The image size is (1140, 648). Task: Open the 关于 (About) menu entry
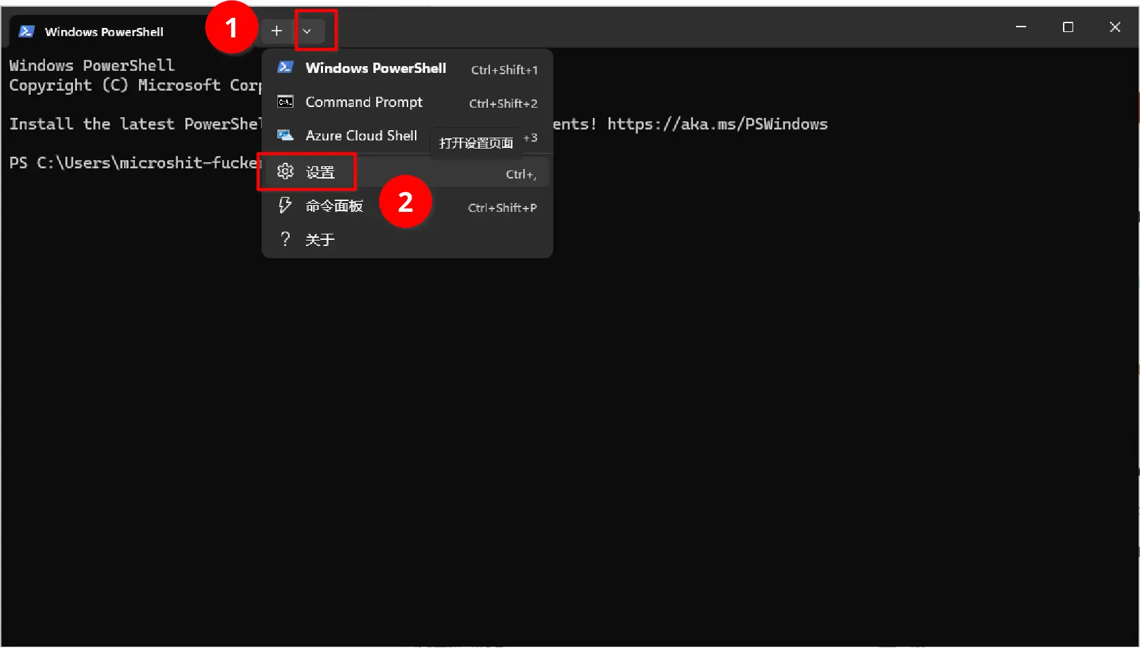click(x=407, y=239)
